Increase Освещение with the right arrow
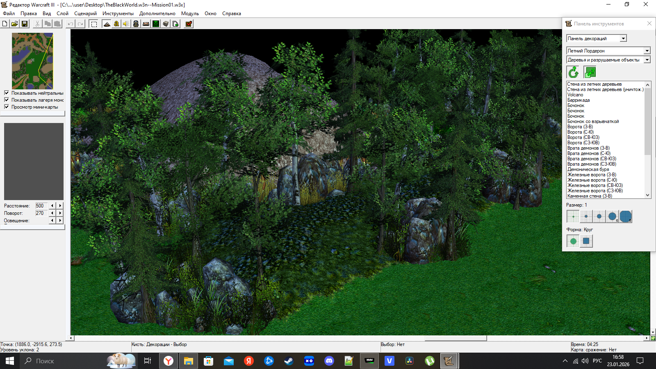 click(x=60, y=221)
